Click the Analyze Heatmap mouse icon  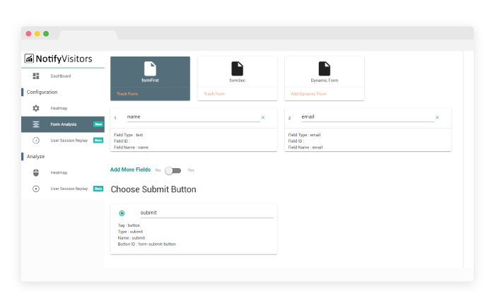pos(36,172)
